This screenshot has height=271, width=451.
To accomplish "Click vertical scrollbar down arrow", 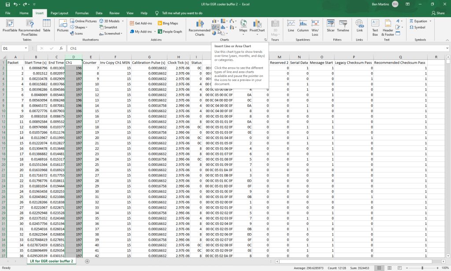I will tap(448, 256).
